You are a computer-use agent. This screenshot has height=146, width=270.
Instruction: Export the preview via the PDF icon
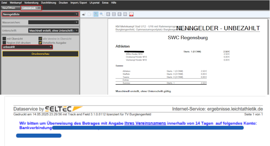point(131,14)
